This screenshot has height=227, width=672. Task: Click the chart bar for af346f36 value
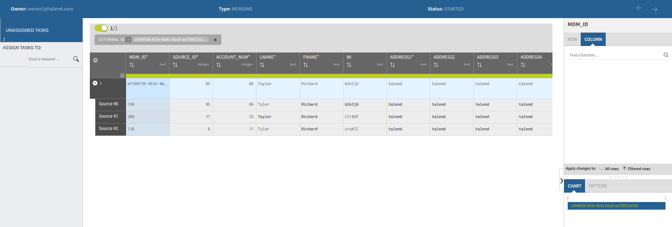(616, 206)
